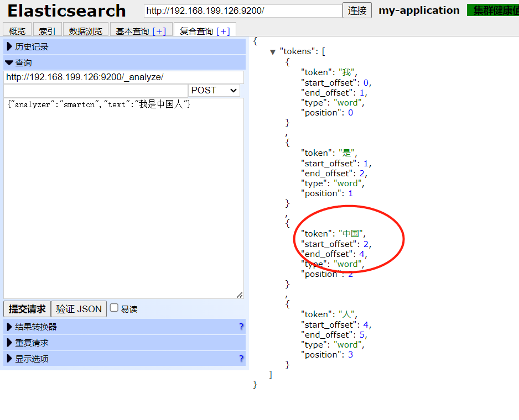The height and width of the screenshot is (420, 519).
Task: Select the "我" token value
Action: pyautogui.click(x=346, y=72)
